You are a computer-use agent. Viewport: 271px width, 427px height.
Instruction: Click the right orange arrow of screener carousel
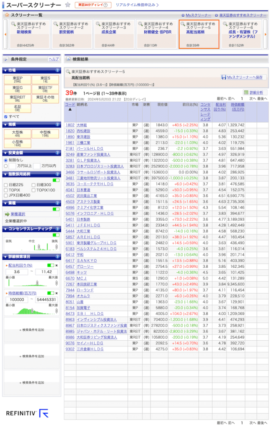pos(266,34)
